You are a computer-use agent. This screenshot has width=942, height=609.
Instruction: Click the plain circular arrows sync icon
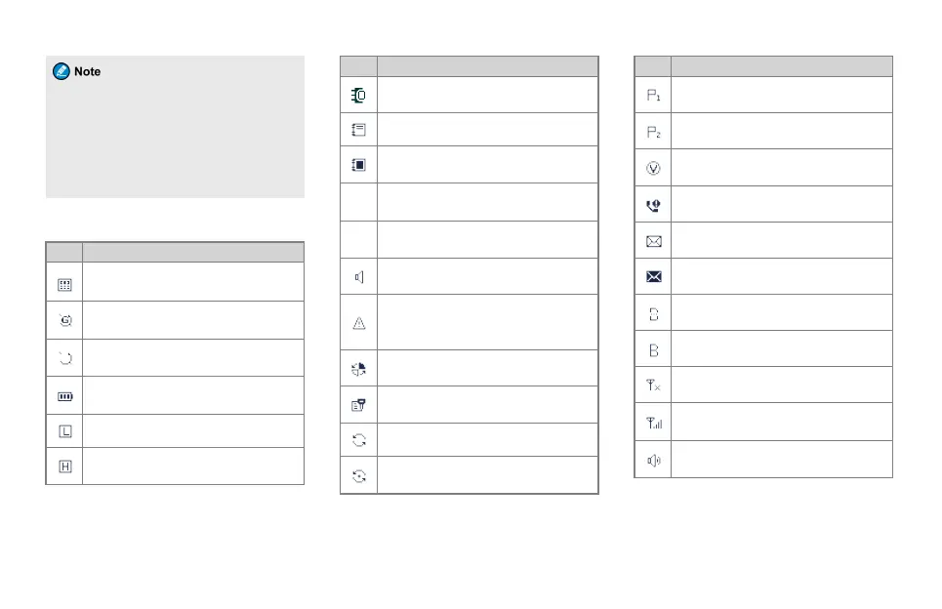pyautogui.click(x=358, y=440)
